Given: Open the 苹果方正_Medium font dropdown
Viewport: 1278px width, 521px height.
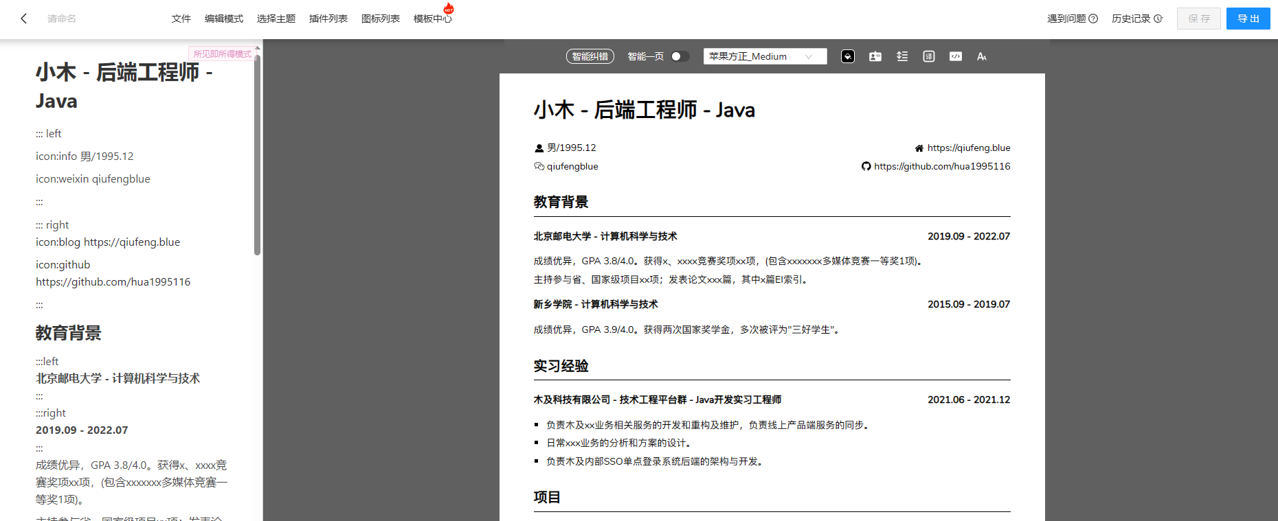Looking at the screenshot, I should tap(765, 56).
